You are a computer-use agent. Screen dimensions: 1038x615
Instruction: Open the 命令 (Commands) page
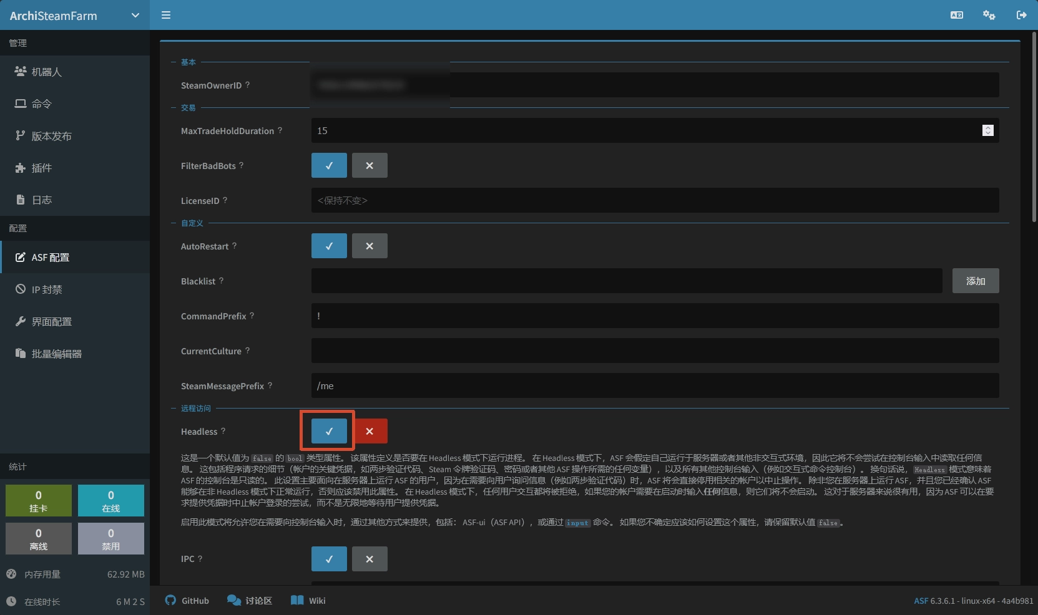coord(75,104)
